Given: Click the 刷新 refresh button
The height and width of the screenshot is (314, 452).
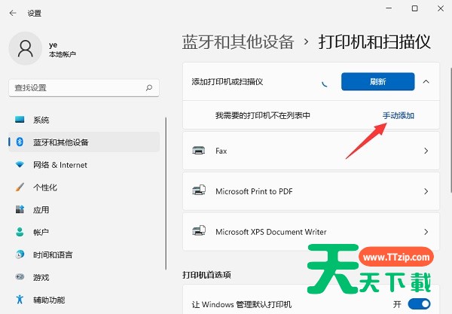Looking at the screenshot, I should point(377,81).
